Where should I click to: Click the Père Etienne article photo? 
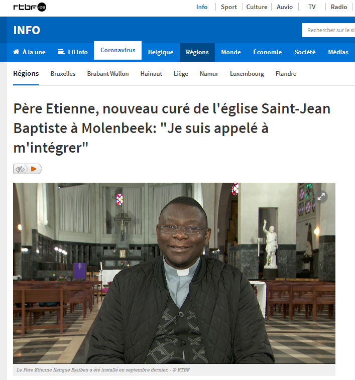tap(174, 273)
